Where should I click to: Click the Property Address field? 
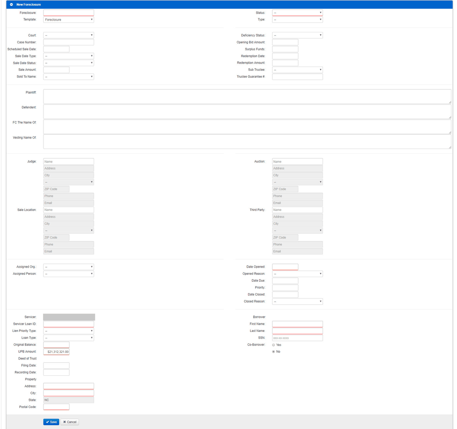69,386
